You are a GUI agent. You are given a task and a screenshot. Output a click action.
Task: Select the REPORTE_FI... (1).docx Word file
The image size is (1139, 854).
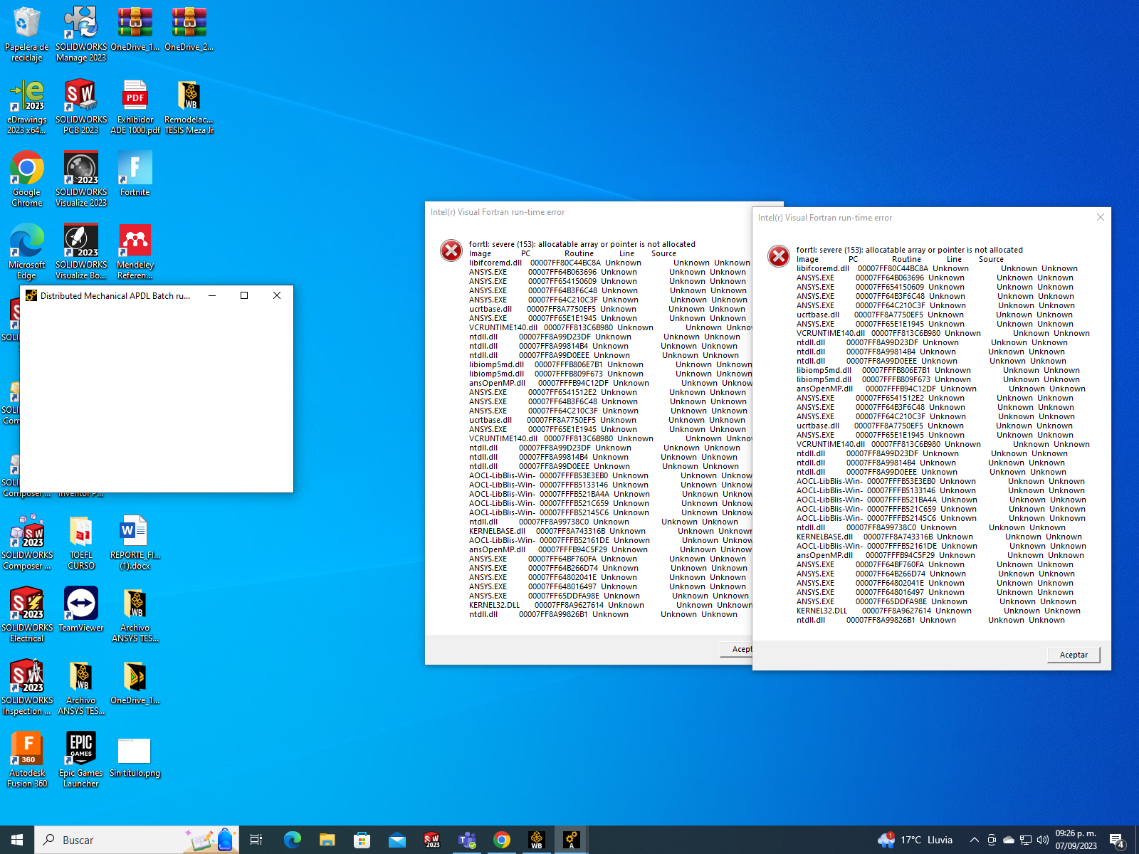coord(135,542)
